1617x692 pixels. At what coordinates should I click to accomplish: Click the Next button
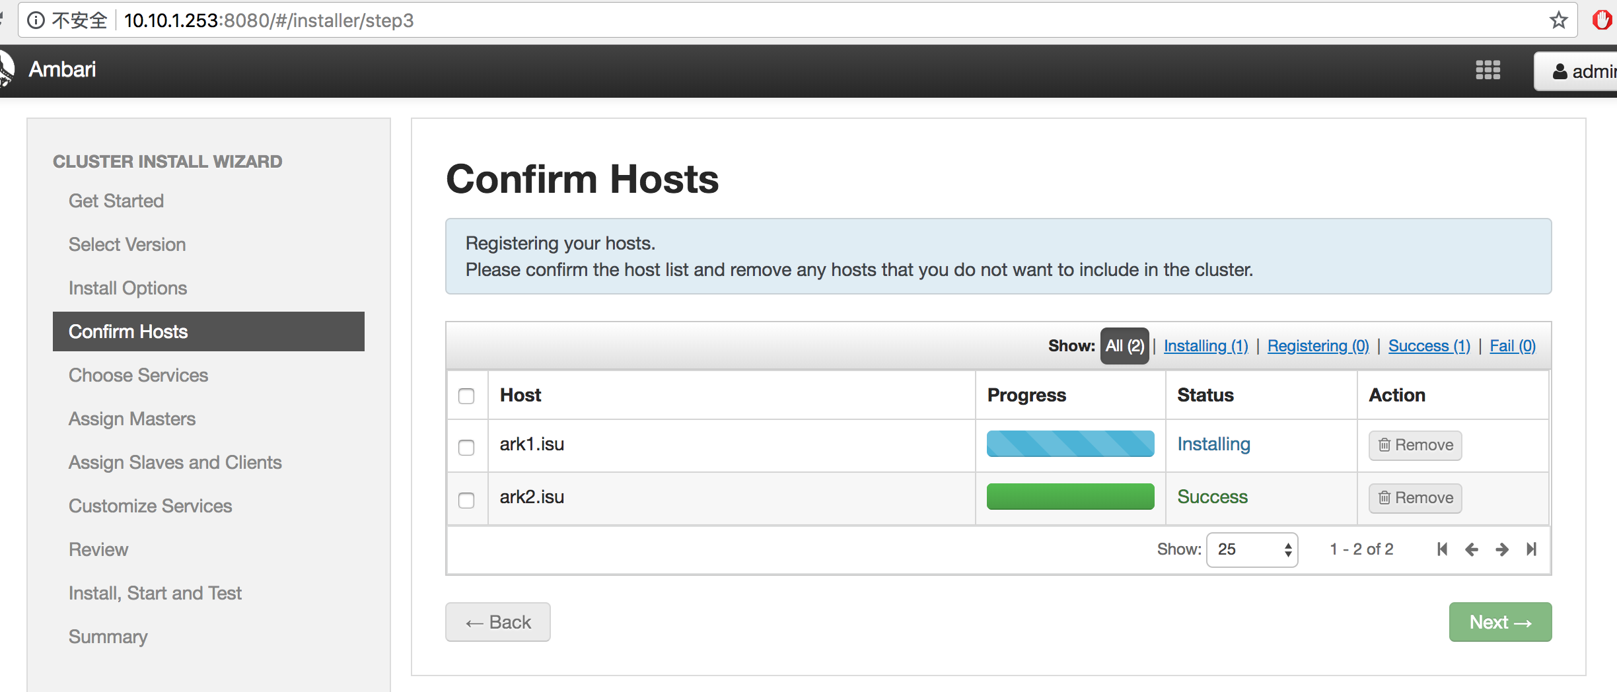(1500, 622)
